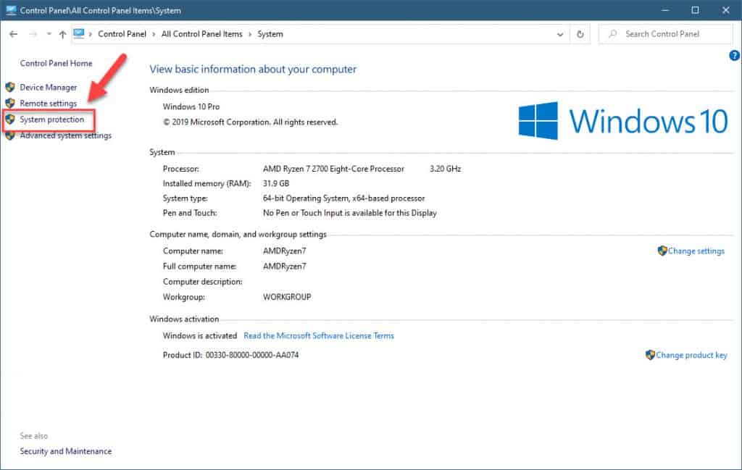The image size is (742, 470).
Task: Select Control Panel in the breadcrumb path
Action: click(x=122, y=33)
